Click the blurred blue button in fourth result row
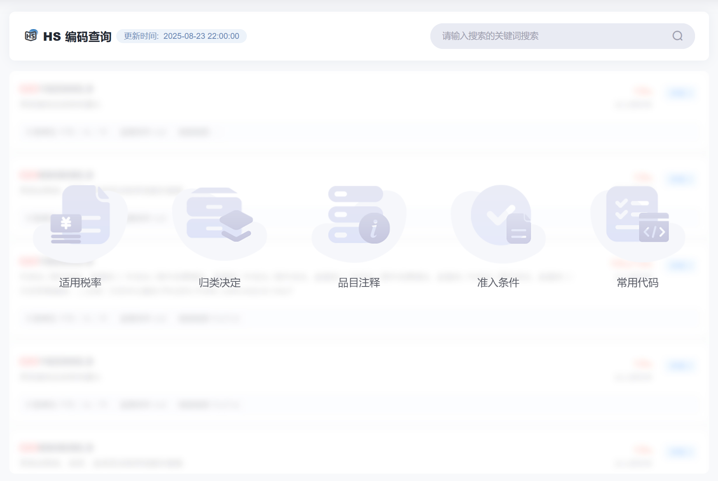Screen dimensions: 718x481 pyautogui.click(x=680, y=365)
